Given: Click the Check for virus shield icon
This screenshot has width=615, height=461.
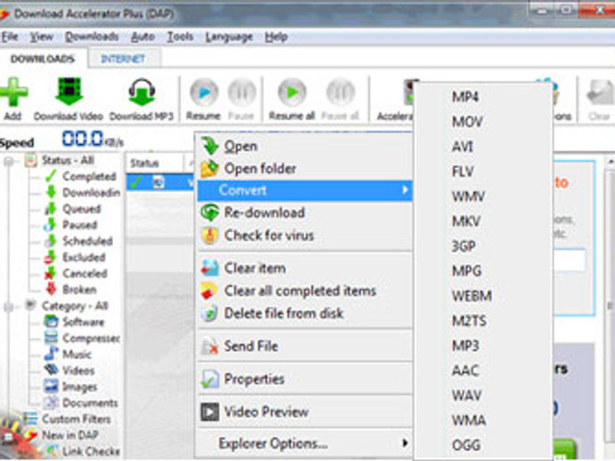Looking at the screenshot, I should tap(209, 236).
